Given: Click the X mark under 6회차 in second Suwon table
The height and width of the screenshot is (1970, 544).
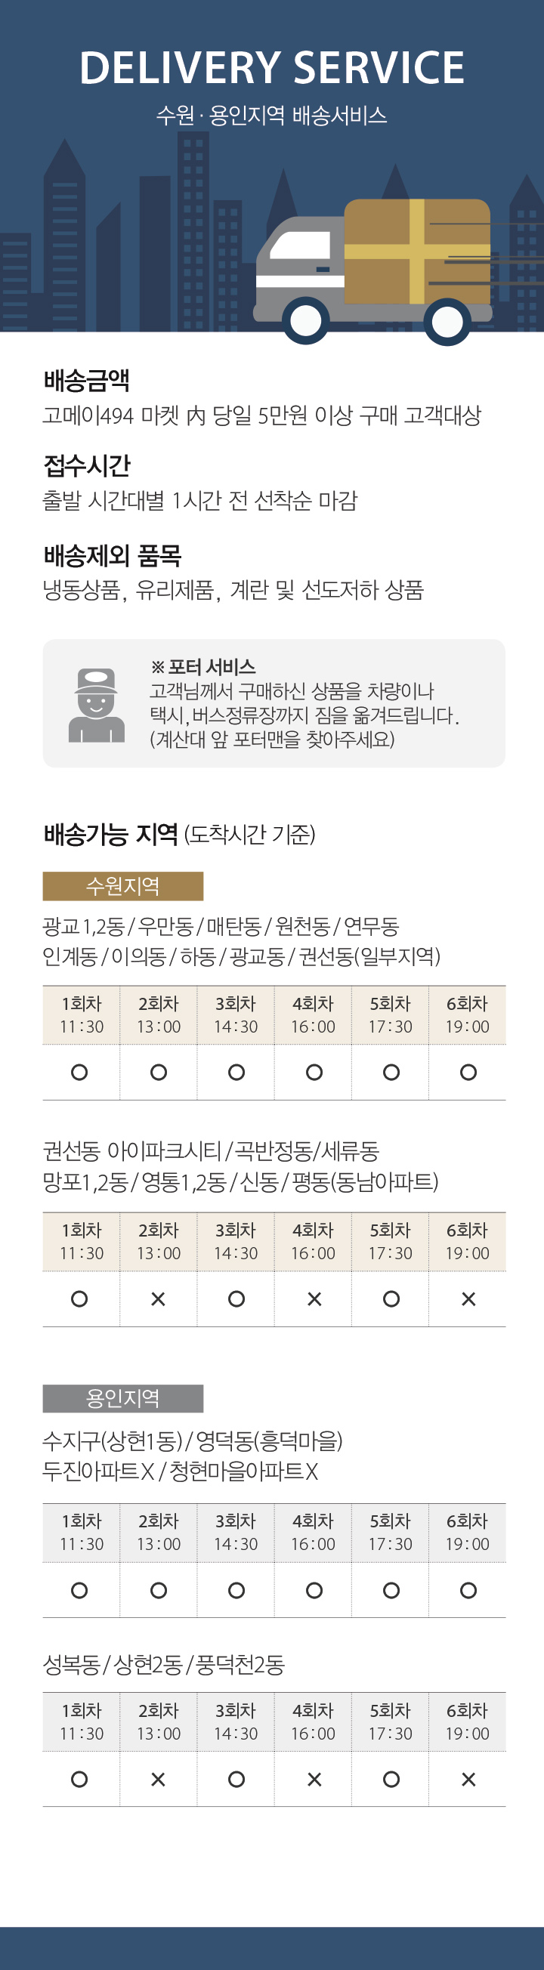Looking at the screenshot, I should point(468,1298).
